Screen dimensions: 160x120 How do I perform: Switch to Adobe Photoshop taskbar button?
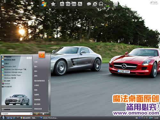tap(49, 118)
